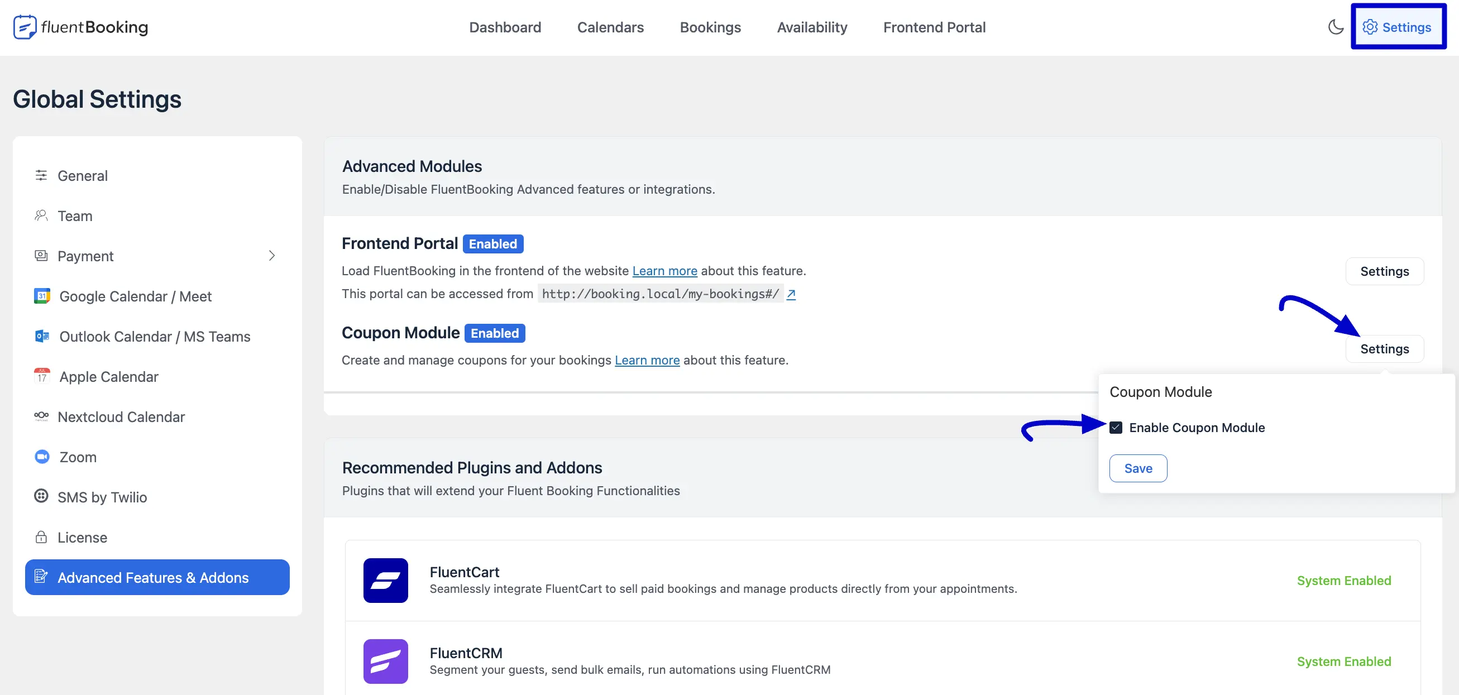This screenshot has width=1459, height=695.
Task: Click Enable Coupon Module label text
Action: coord(1197,428)
